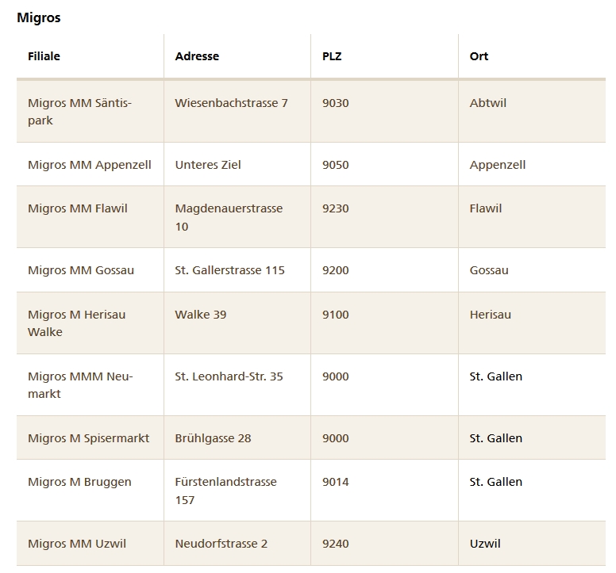Click Fürstenlandstrasse 157 address
Viewport: 616px width, 573px height.
tap(225, 491)
